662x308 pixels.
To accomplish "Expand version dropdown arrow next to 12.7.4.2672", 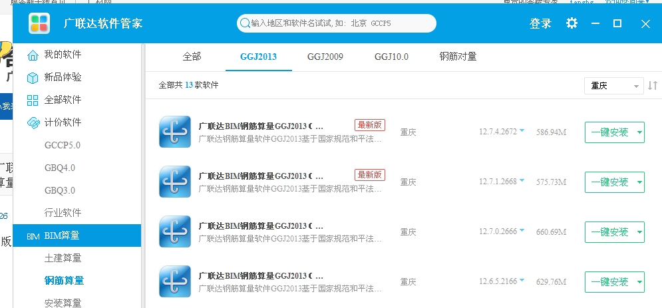I will (522, 131).
